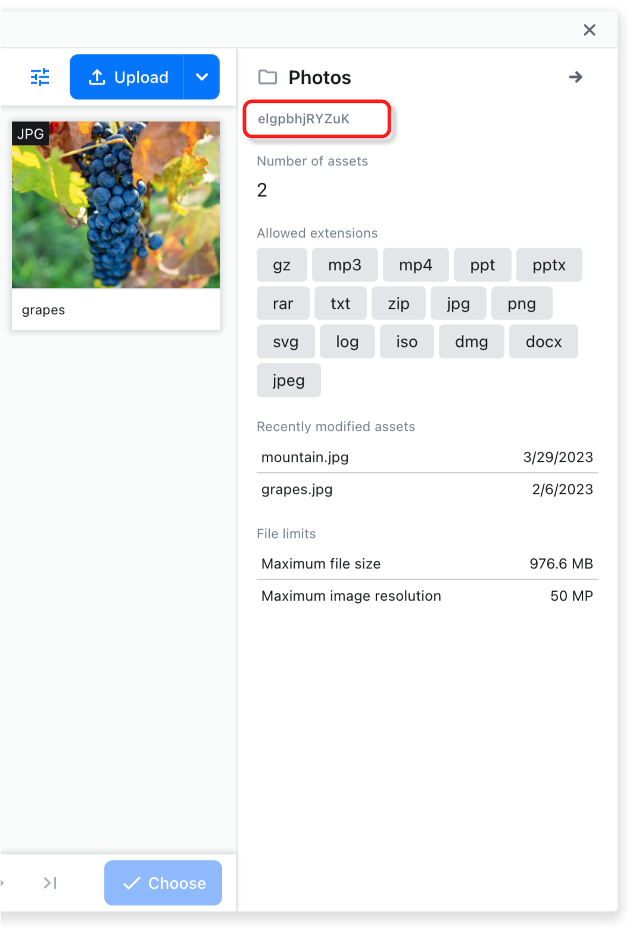Select grapes.jpg in recently modified assets
The height and width of the screenshot is (928, 633).
point(297,489)
